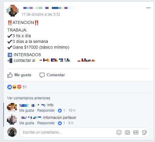
Task: Expand Ver comentarios anteriores
Action: click(x=28, y=98)
